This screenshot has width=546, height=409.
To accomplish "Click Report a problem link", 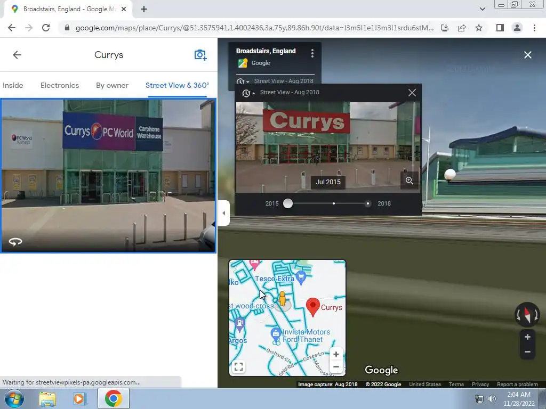I will [x=517, y=385].
